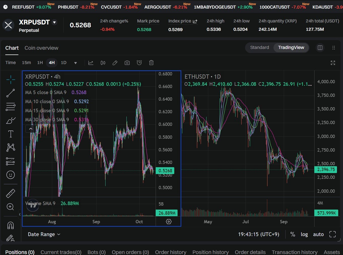
Task: Collapse the left drawing toolbar arrow
Action: [20, 214]
